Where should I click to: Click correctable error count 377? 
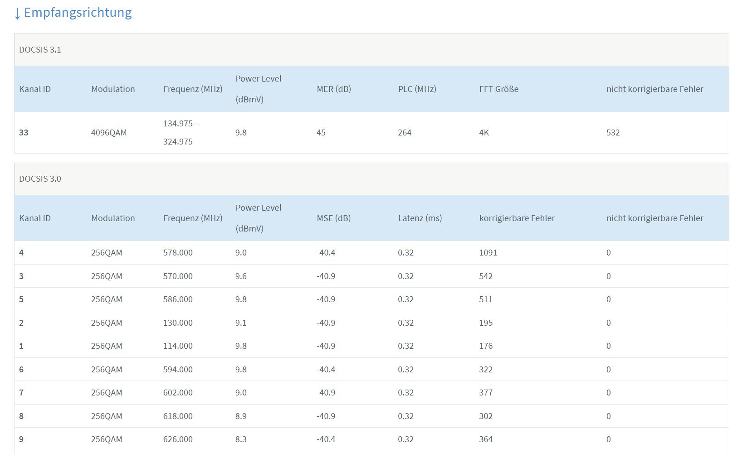(x=486, y=393)
